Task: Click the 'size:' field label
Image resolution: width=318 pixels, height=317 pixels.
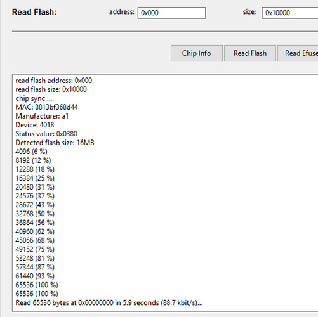Action: [x=249, y=12]
